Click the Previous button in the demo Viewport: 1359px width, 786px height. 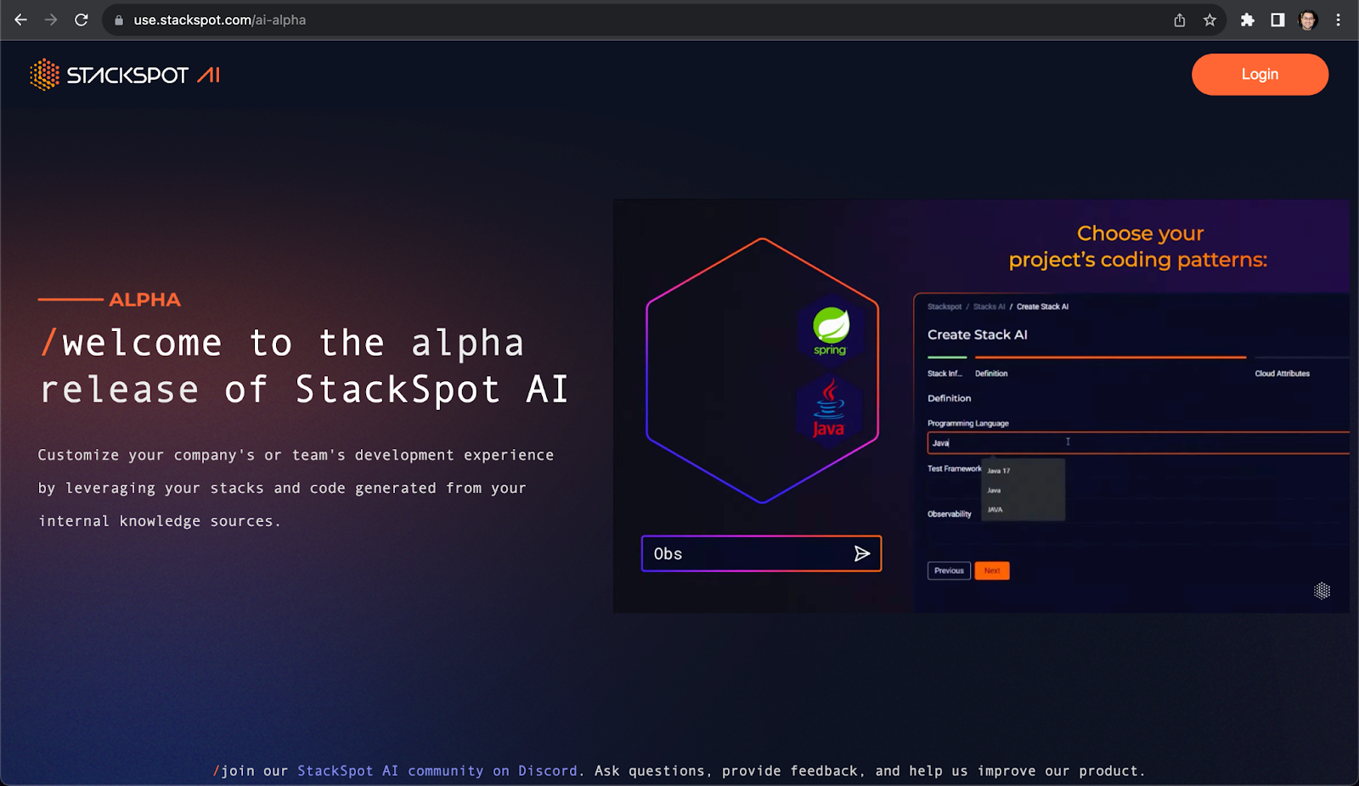(949, 570)
